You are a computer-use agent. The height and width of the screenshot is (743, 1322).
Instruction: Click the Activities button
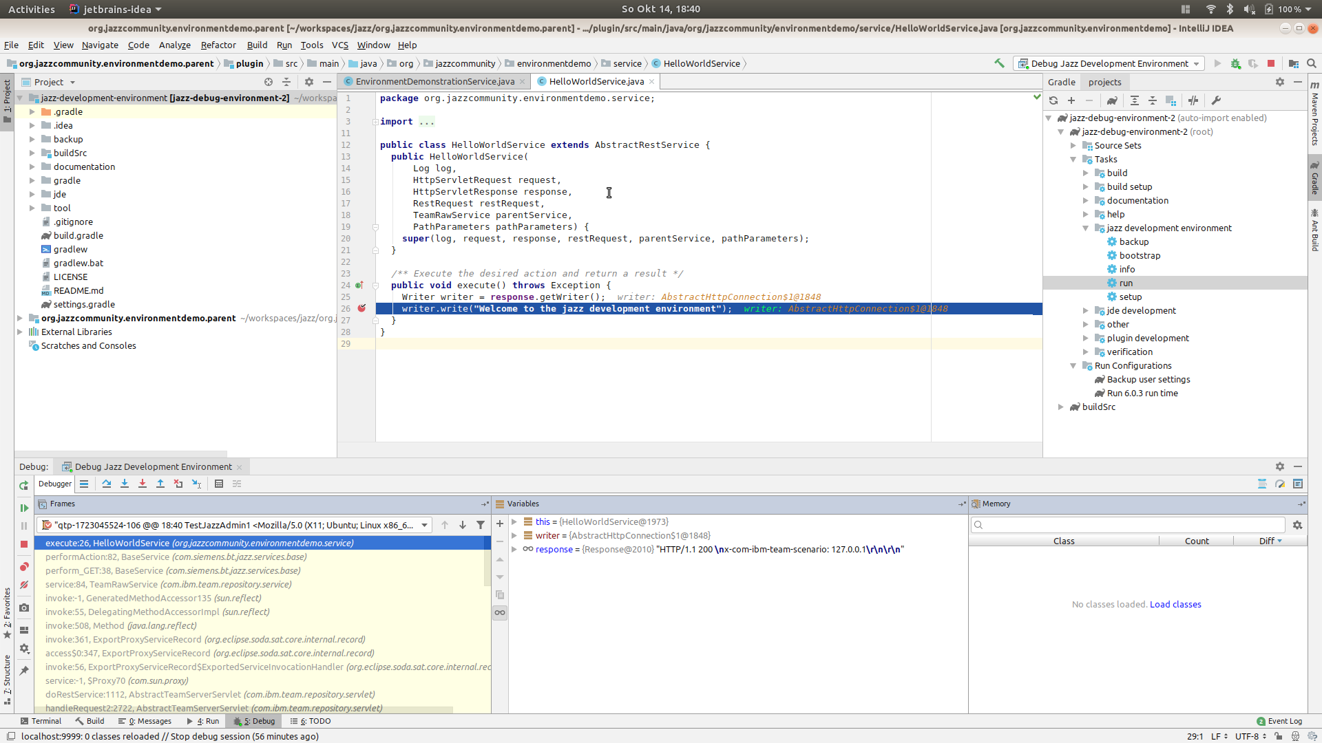click(x=32, y=9)
